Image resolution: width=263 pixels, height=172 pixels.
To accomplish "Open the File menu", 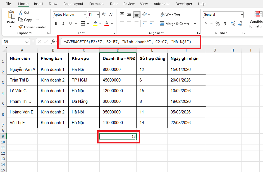I will [8, 4].
